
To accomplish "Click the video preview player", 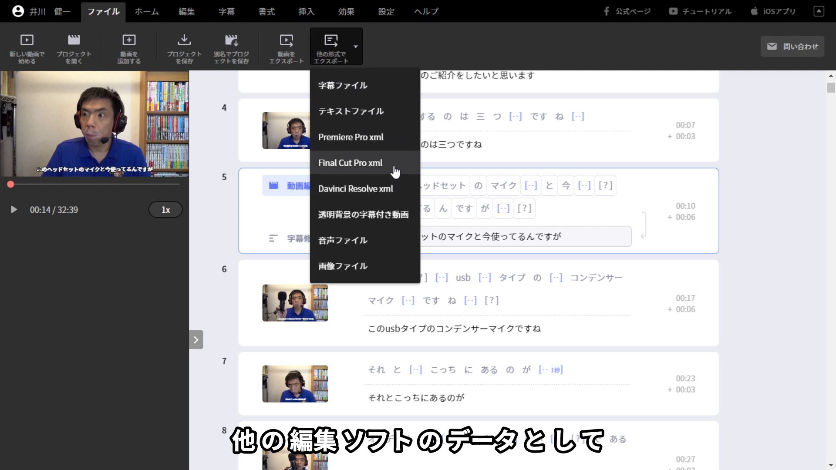I will [x=94, y=124].
